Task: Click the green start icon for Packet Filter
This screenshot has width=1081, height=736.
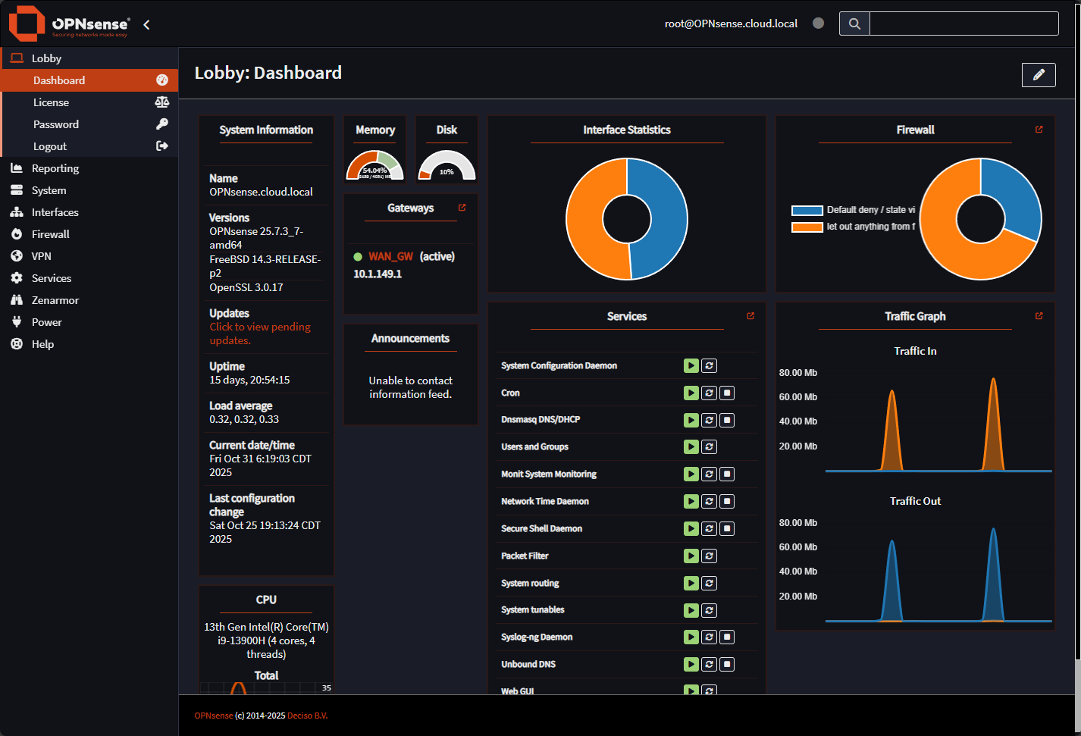Action: coord(691,556)
